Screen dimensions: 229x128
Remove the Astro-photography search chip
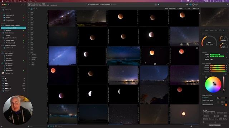(111, 5)
